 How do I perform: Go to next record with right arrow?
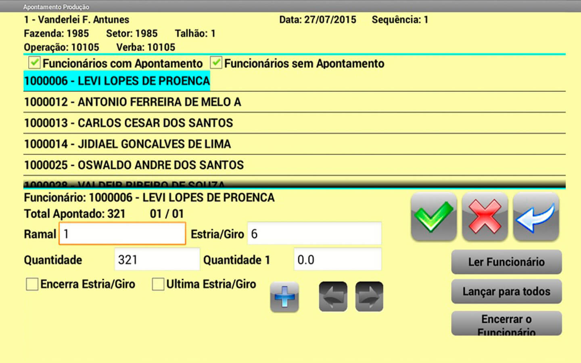click(369, 297)
